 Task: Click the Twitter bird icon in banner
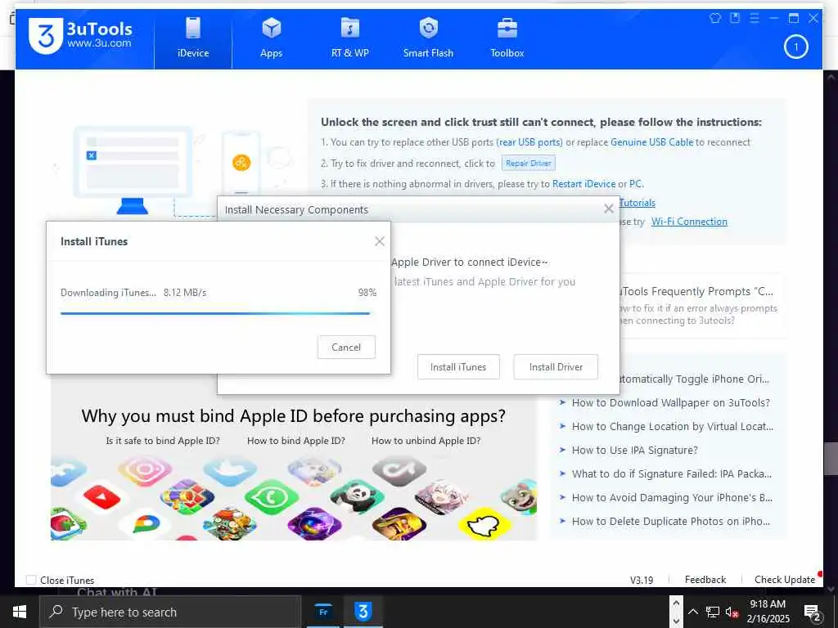229,469
